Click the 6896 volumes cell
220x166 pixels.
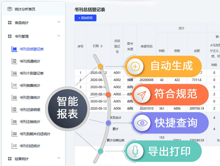(x=177, y=108)
